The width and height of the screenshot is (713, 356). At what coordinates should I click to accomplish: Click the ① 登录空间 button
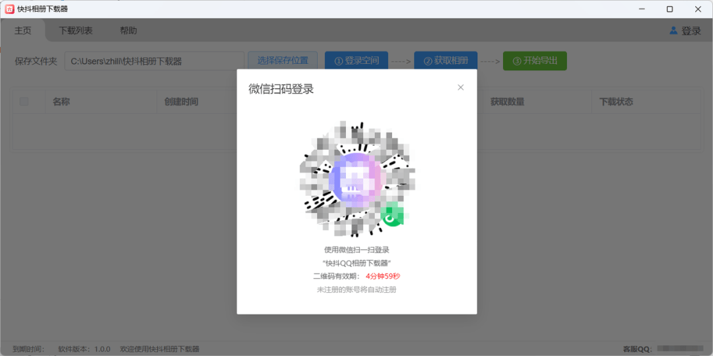[356, 61]
